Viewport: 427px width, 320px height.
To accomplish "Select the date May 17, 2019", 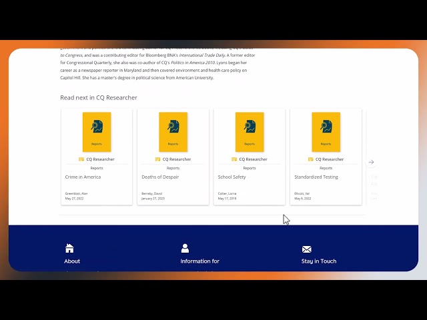I will [227, 199].
